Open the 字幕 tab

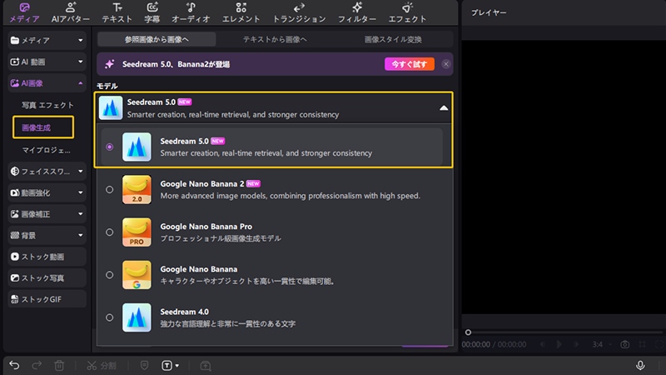coord(152,12)
